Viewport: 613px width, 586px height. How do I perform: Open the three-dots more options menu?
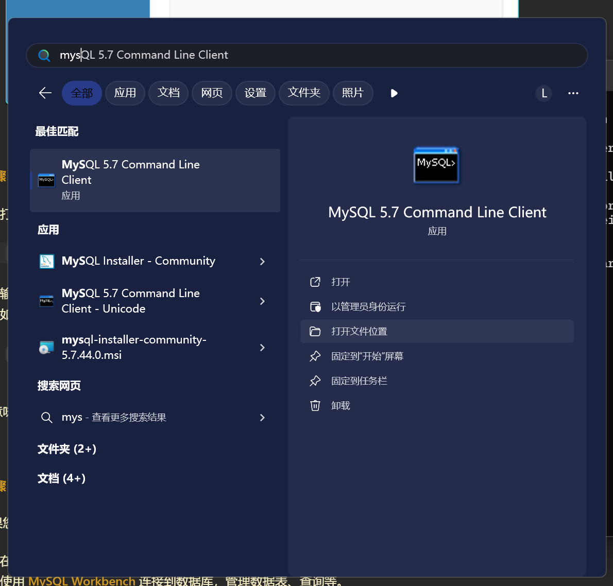pos(573,93)
